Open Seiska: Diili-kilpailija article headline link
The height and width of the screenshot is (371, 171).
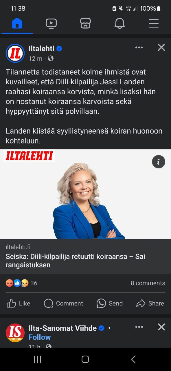(76, 261)
